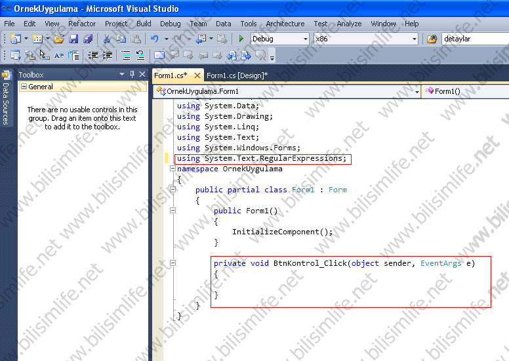
Task: Collapse the General group in Toolbox
Action: 24,87
